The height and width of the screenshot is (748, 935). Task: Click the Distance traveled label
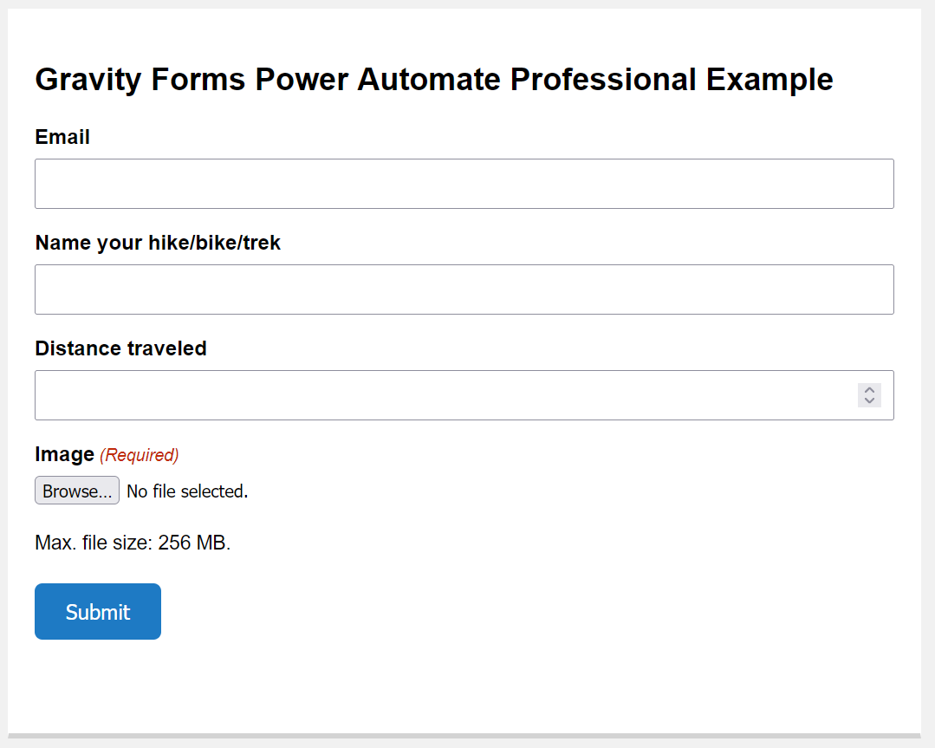[120, 348]
